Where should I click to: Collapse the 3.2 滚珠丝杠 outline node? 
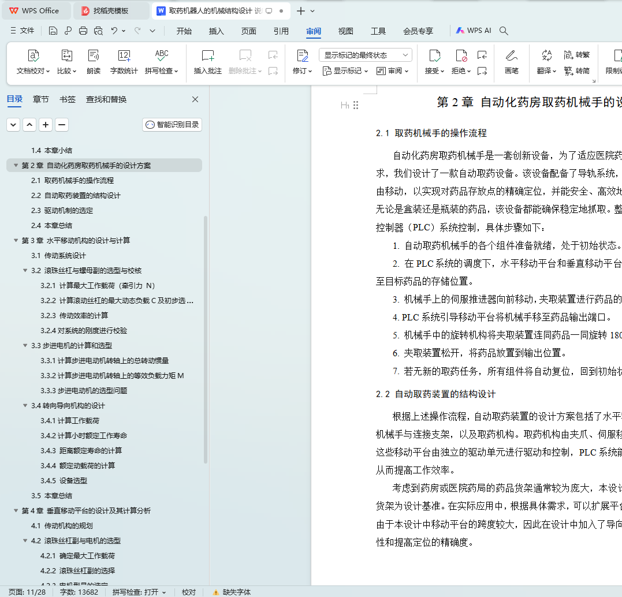click(x=25, y=271)
